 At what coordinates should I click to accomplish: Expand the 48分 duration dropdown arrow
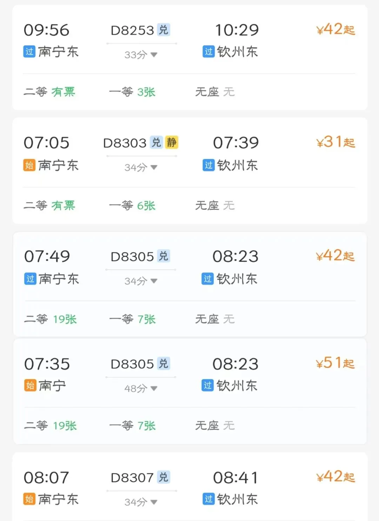tap(153, 388)
